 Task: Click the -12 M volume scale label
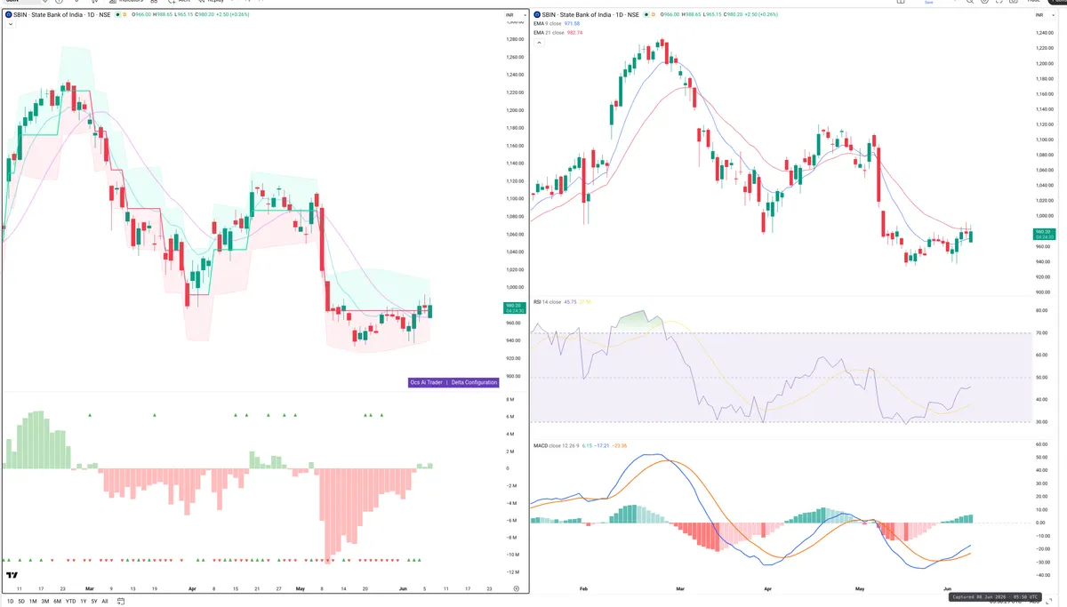pyautogui.click(x=511, y=571)
